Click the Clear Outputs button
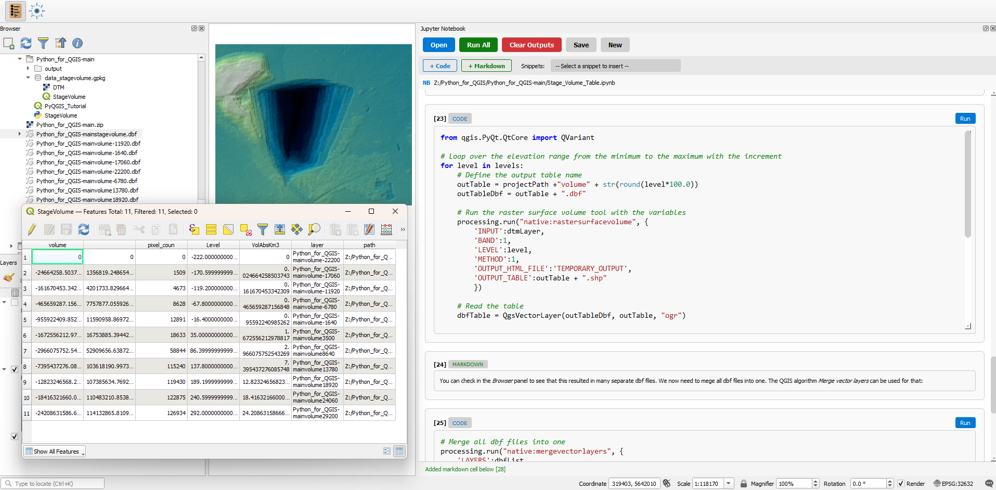This screenshot has width=996, height=490. 531,45
